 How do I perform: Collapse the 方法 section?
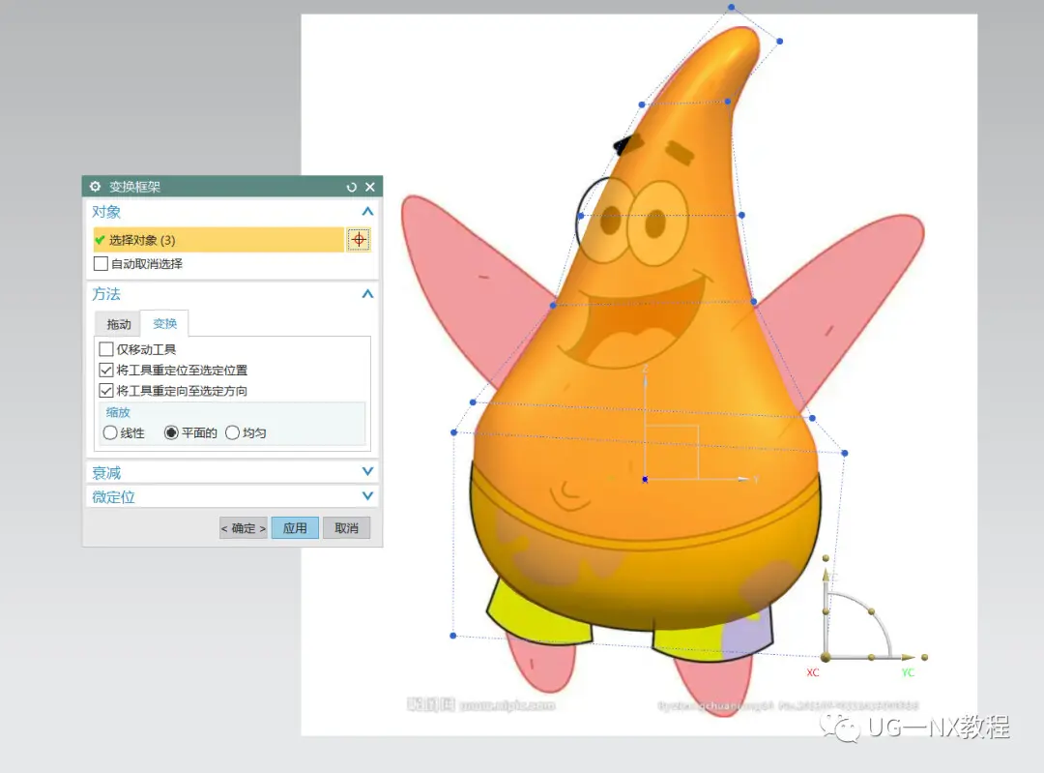click(367, 294)
